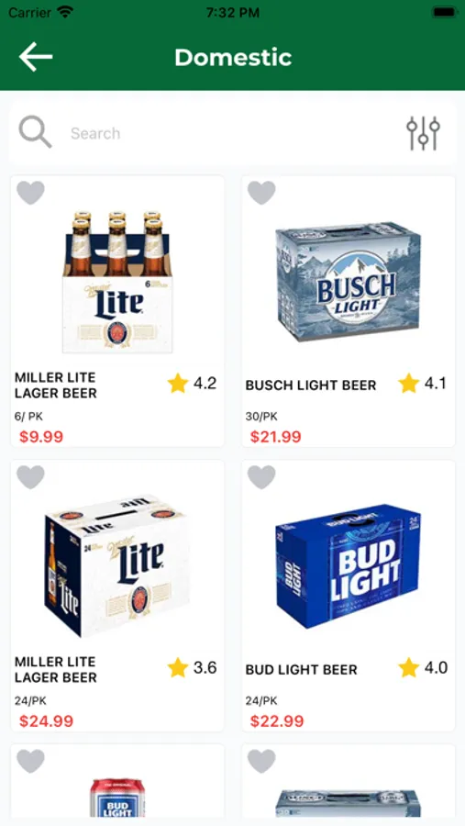Click the search magnifier icon

tap(35, 132)
